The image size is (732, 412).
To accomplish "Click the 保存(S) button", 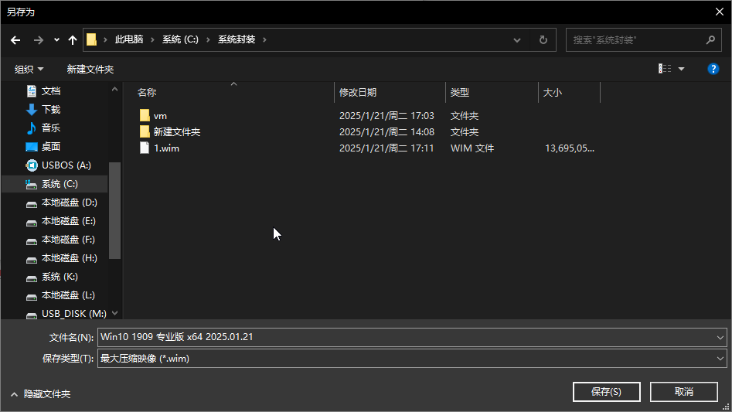I will tap(606, 392).
